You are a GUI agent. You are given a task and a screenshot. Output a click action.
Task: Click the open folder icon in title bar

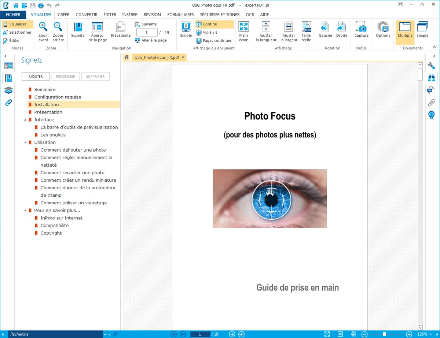point(24,5)
